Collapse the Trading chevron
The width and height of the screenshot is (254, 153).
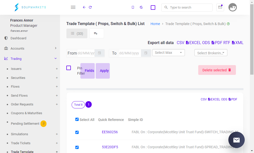pyautogui.click(x=56, y=58)
